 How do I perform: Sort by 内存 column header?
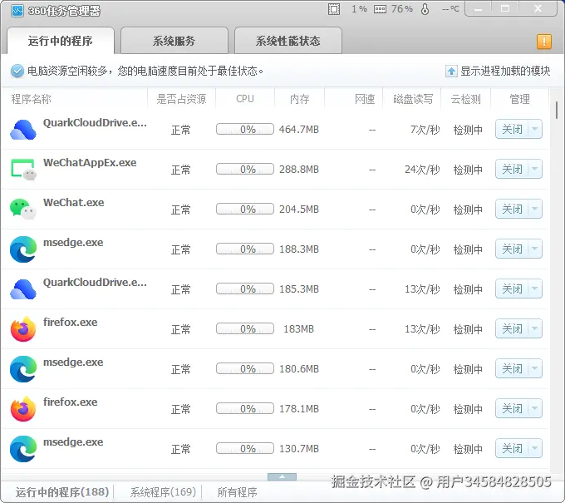300,99
